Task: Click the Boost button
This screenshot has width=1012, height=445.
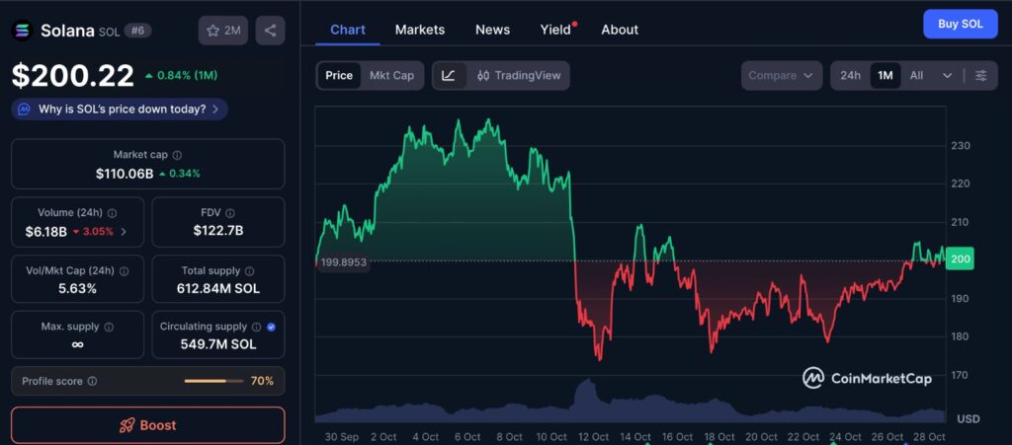Action: click(148, 425)
